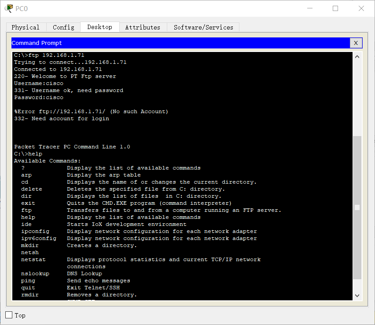Click 'Connected to 192.168.1.71' line
This screenshot has width=375, height=325.
[58, 70]
